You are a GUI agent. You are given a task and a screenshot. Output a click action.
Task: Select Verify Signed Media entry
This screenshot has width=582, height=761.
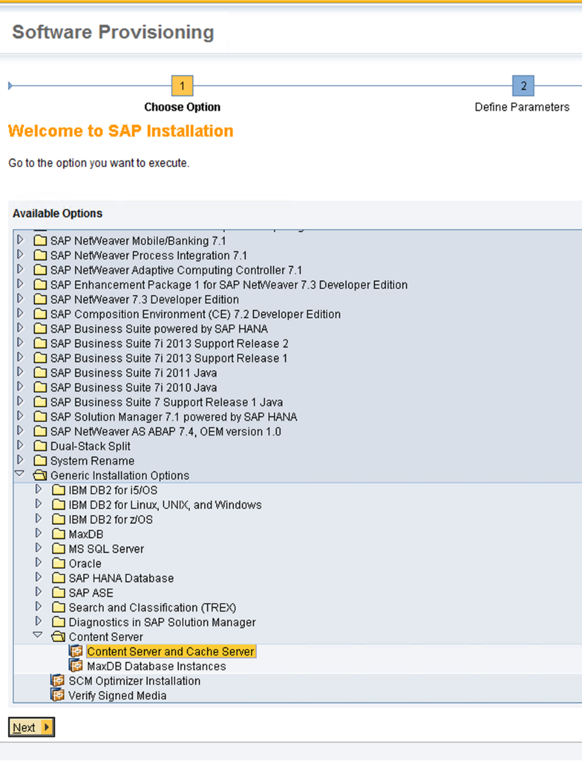pos(117,696)
